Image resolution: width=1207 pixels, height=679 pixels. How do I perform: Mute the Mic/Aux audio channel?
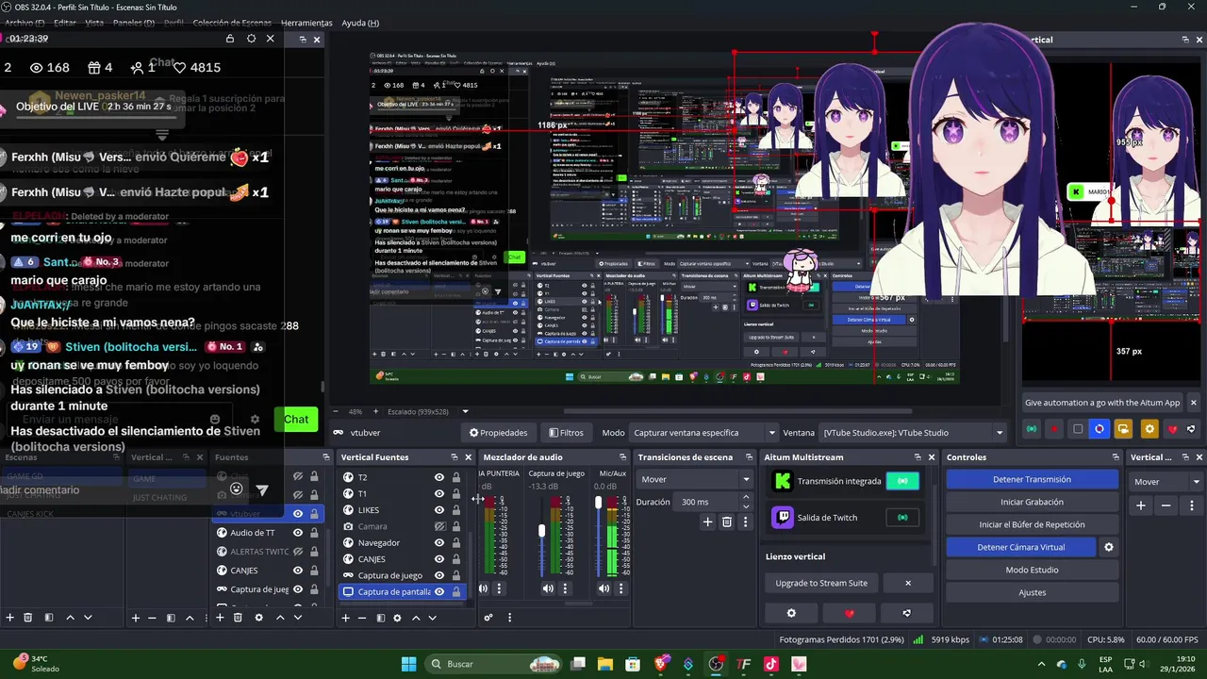click(x=603, y=588)
